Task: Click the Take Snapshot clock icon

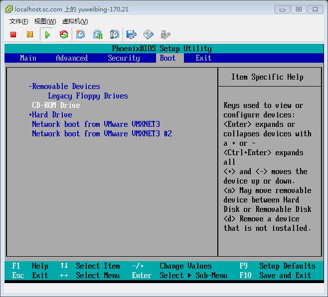Action: 80,34
